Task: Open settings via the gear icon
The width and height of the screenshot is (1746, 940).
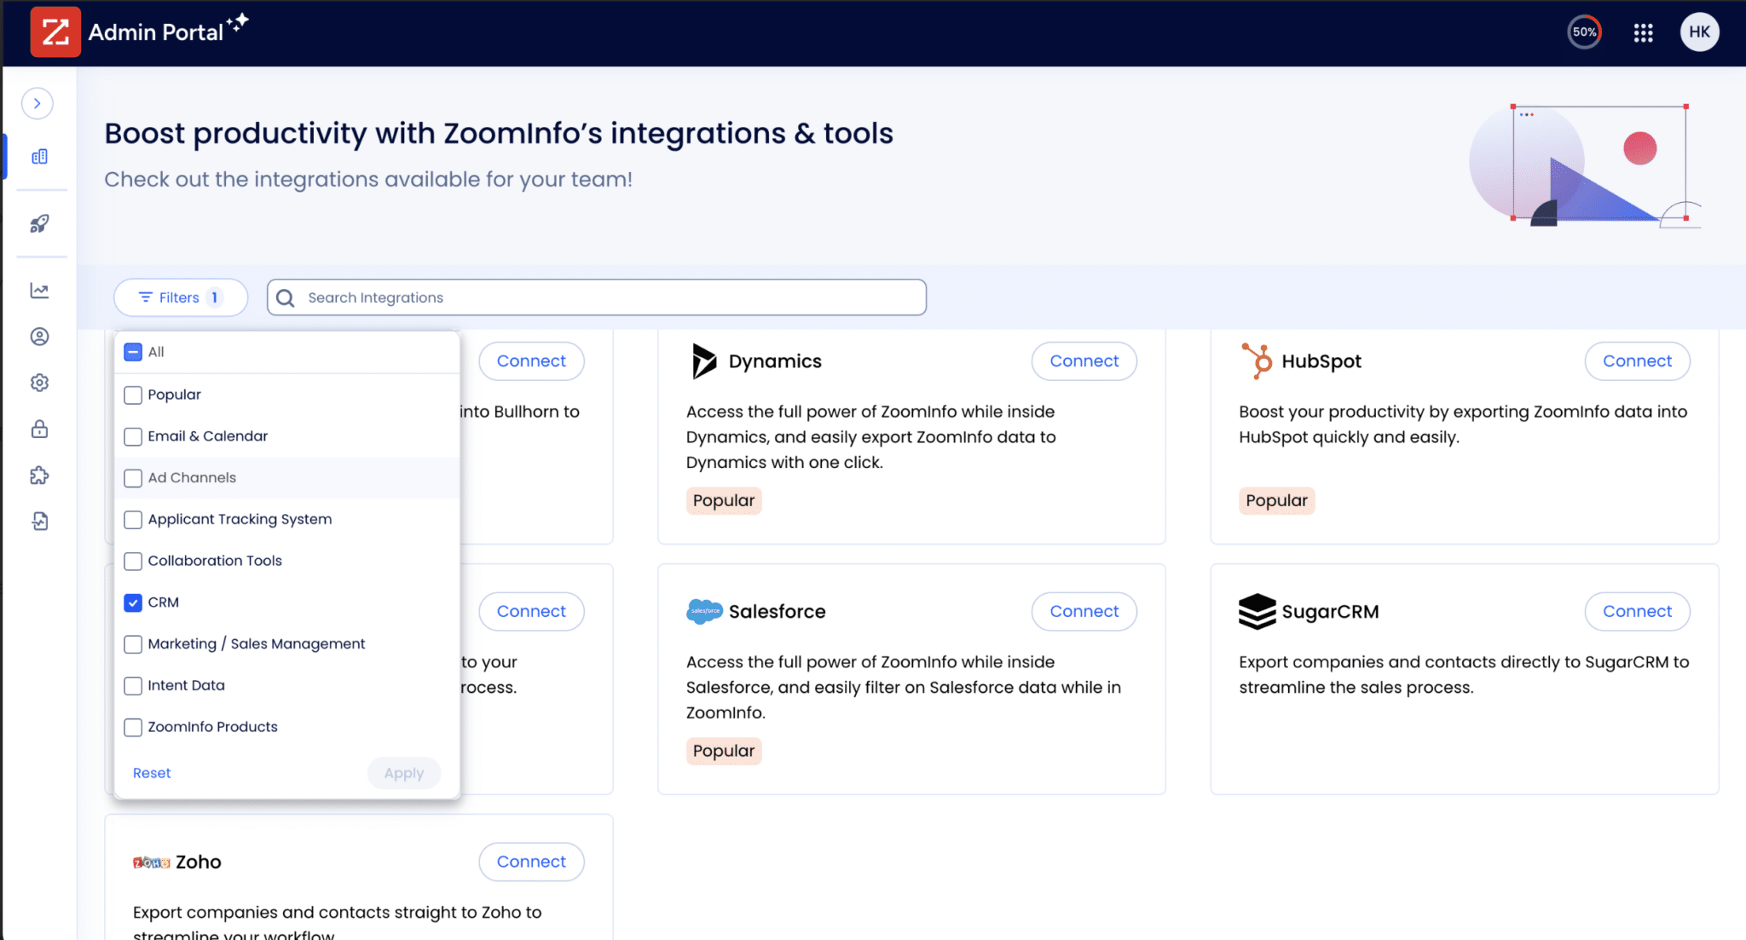Action: click(x=38, y=382)
